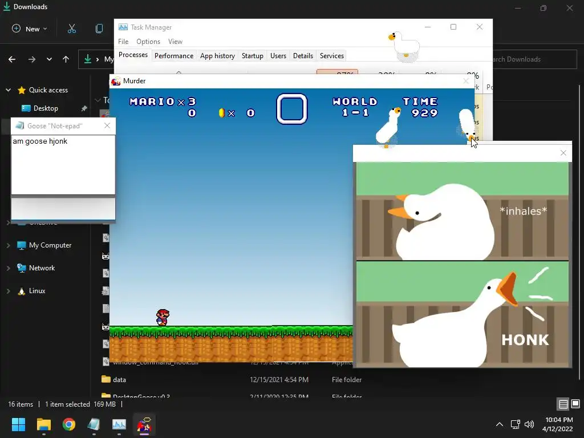Expand the Linux tree node
Image resolution: width=584 pixels, height=438 pixels.
coord(8,291)
